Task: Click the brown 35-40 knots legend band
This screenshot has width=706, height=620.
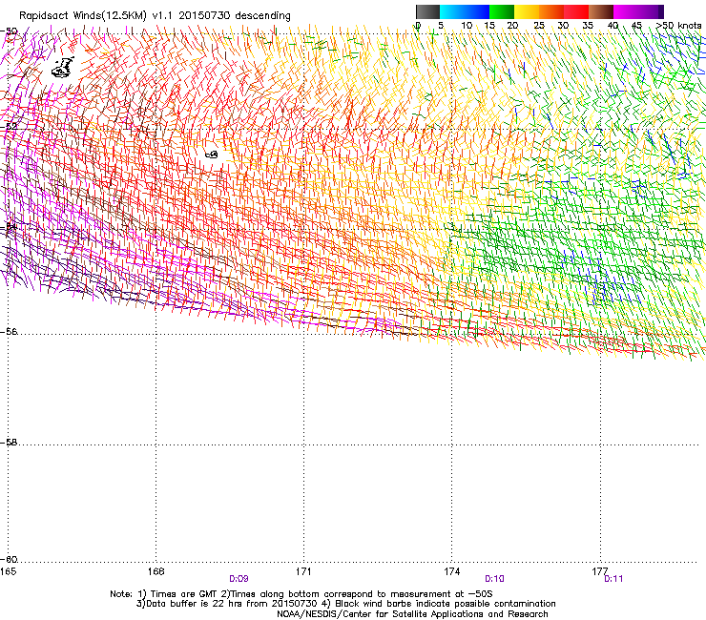Action: click(x=601, y=11)
